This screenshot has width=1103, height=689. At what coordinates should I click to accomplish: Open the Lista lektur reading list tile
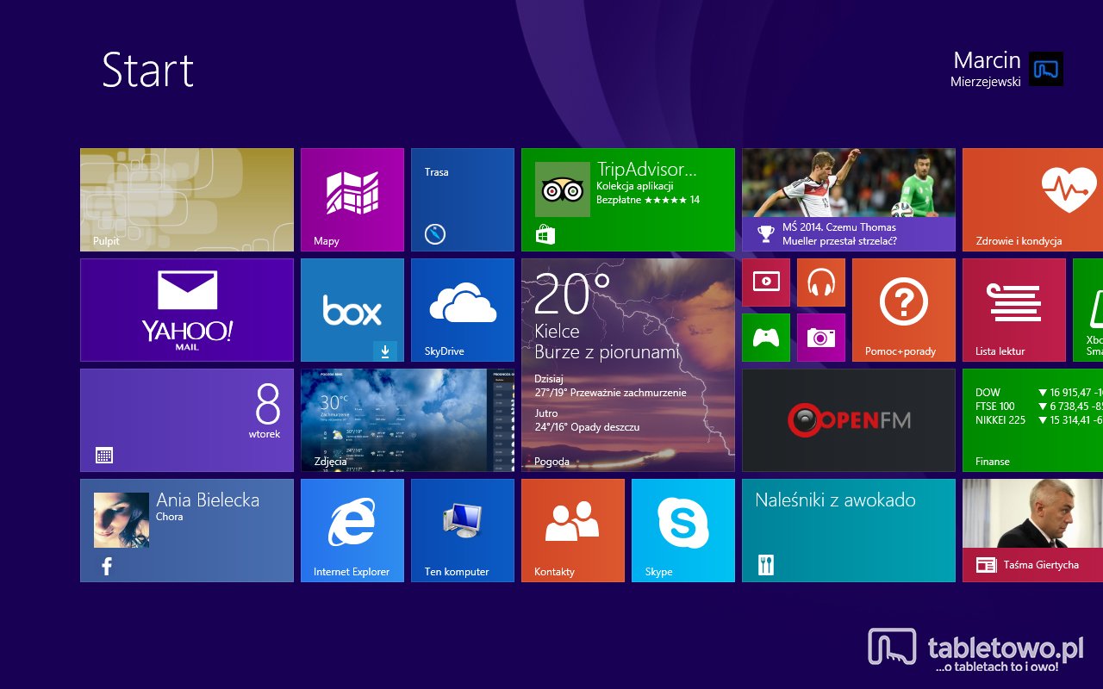[1014, 310]
